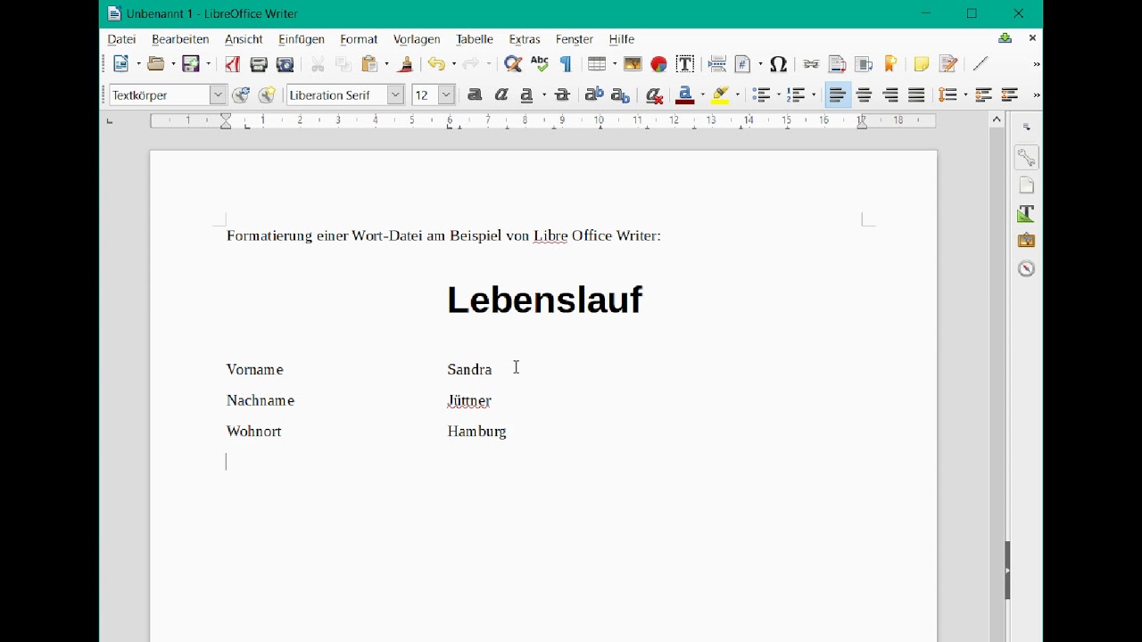Select the Clone Formatting paintbrush
The height and width of the screenshot is (642, 1142).
(x=406, y=64)
